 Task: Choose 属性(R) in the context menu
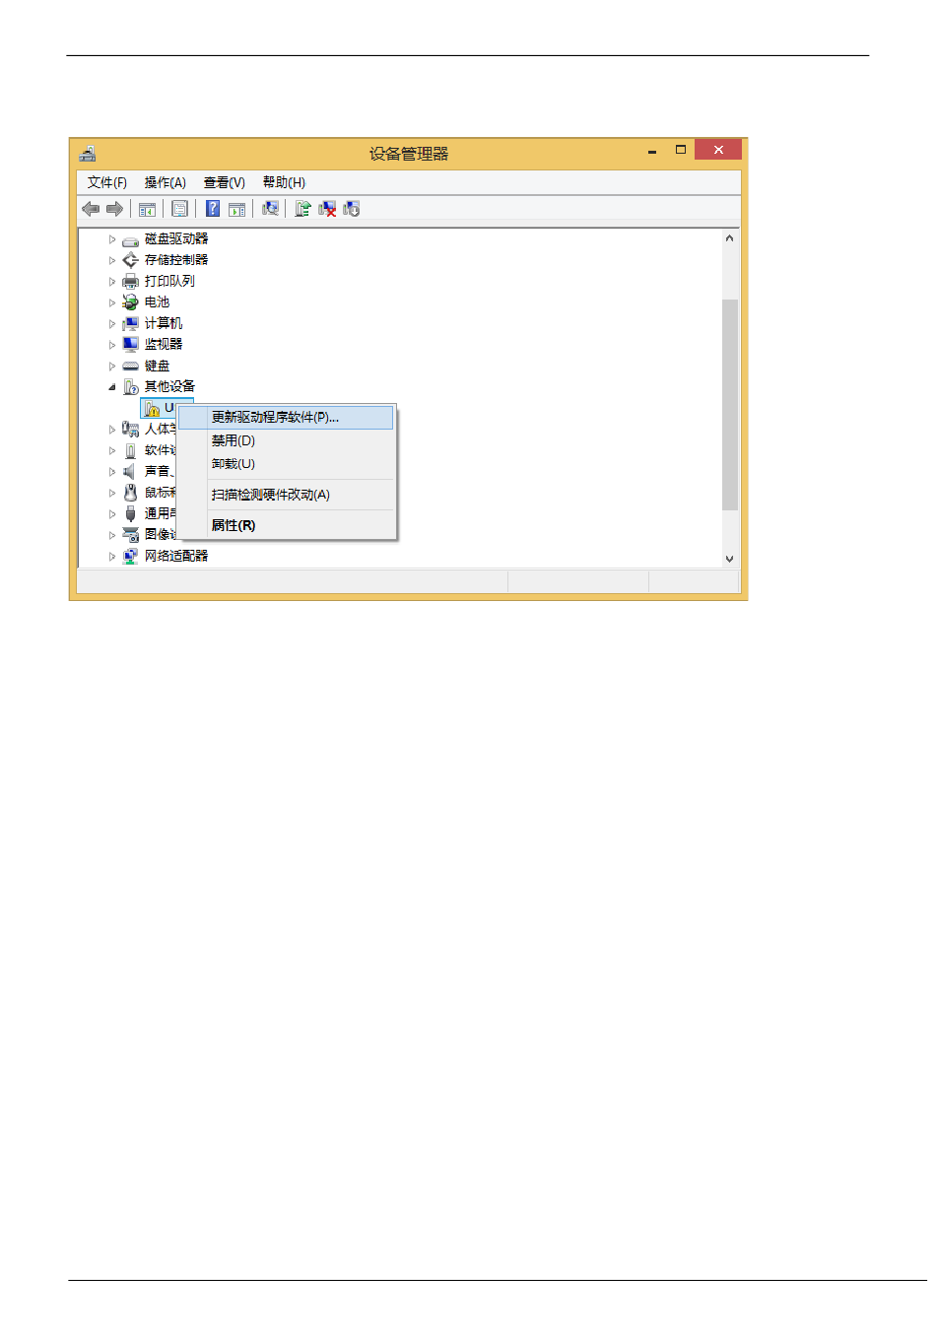[286, 525]
